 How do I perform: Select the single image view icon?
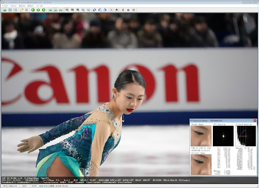[4, 10]
